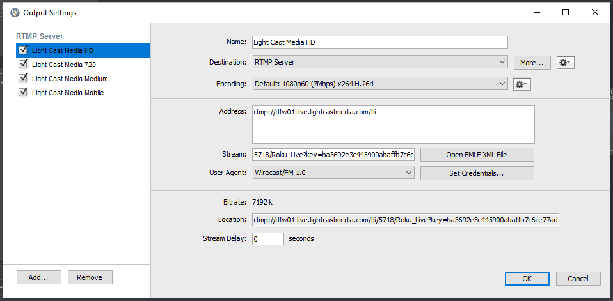Focus the Stream Delay seconds field
The height and width of the screenshot is (301, 613).
click(267, 239)
